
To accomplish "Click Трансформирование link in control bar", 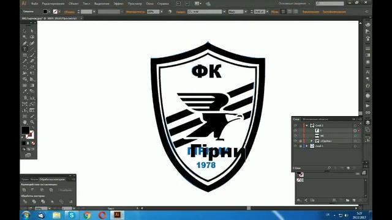I will pyautogui.click(x=334, y=12).
